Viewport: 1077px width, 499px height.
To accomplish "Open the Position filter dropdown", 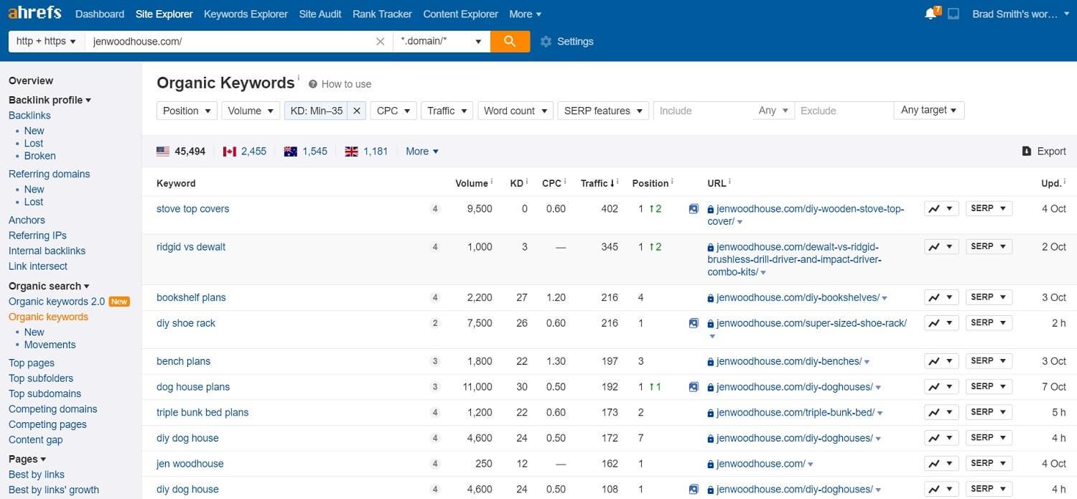I will coord(187,111).
